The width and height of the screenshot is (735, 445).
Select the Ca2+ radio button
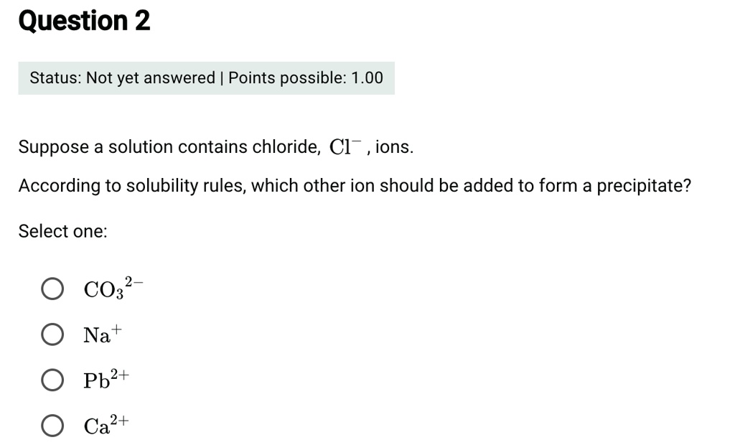[52, 425]
